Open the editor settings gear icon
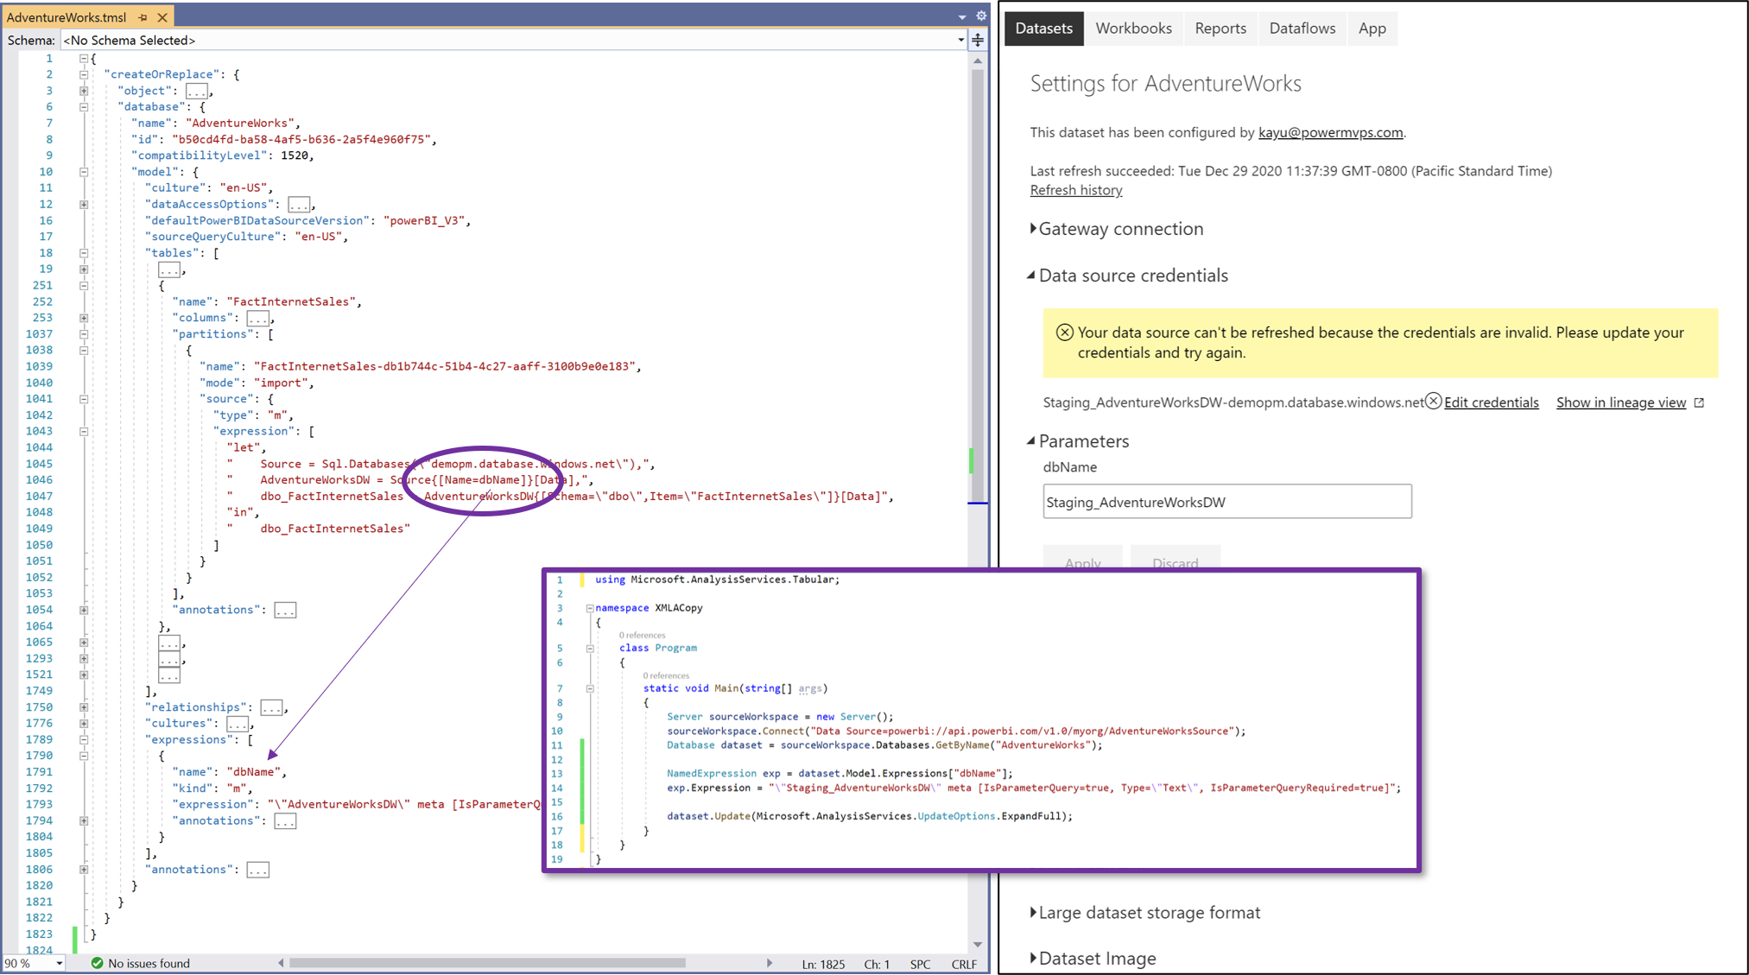The width and height of the screenshot is (1749, 975). click(981, 16)
